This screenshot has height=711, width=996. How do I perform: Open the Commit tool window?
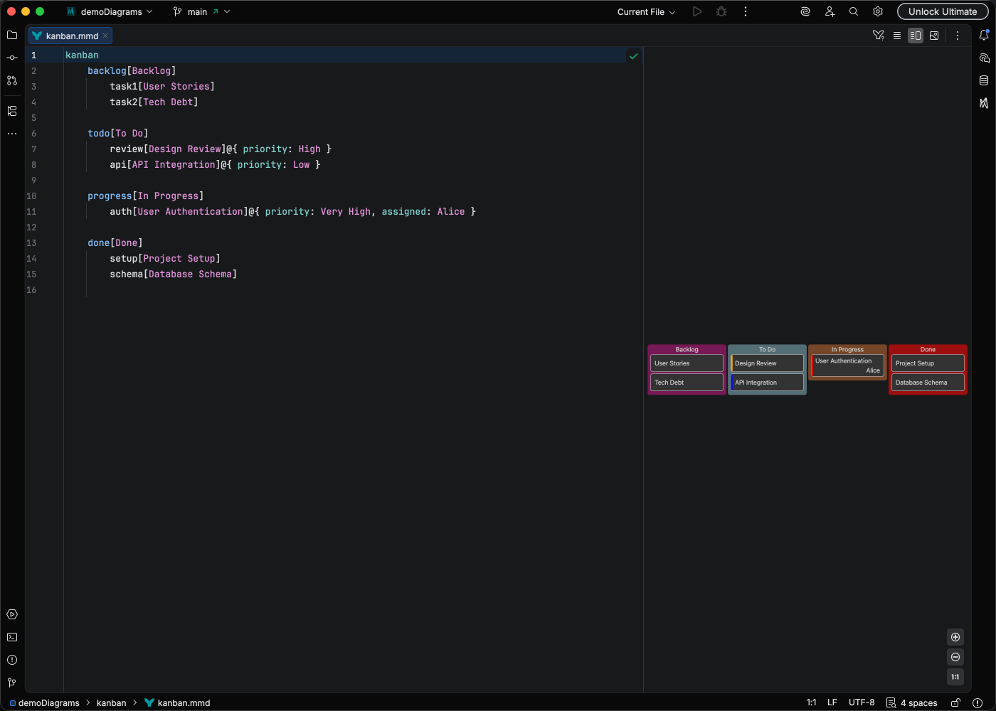pyautogui.click(x=12, y=58)
